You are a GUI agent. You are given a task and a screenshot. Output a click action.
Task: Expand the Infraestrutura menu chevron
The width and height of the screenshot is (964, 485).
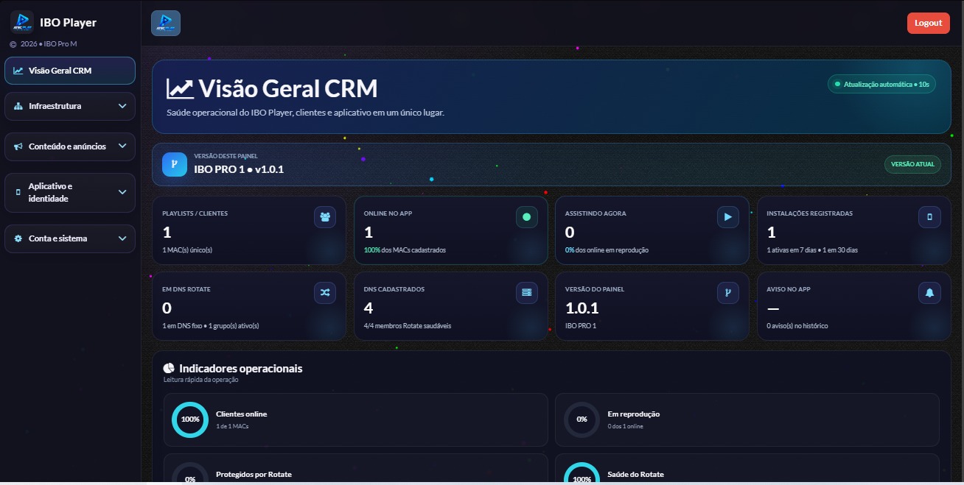point(122,106)
